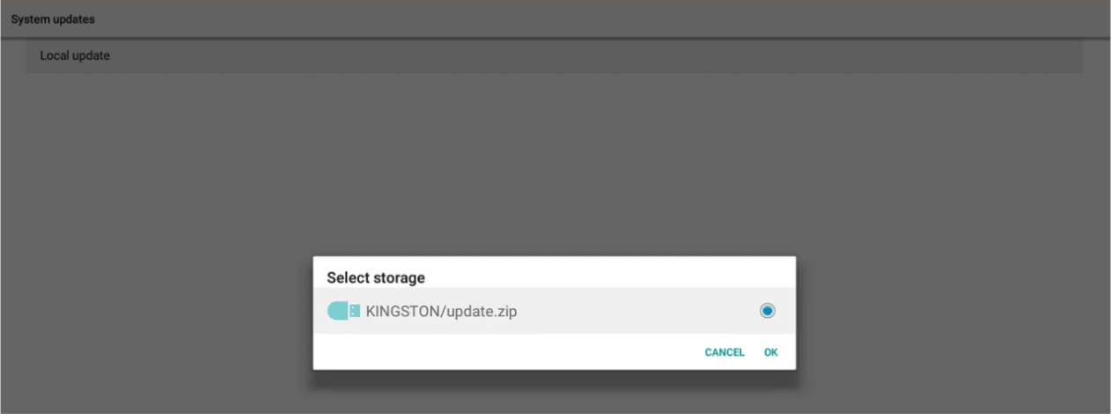Click the Select storage dialog title
Viewport: 1111px width, 414px height.
(x=376, y=277)
